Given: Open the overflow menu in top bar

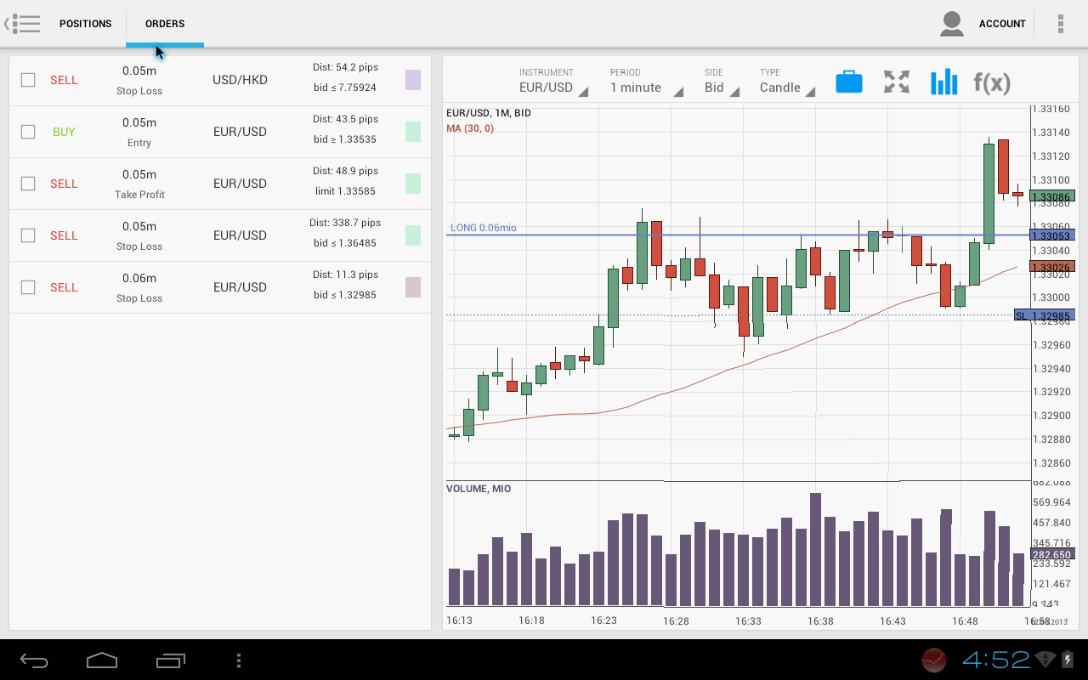Looking at the screenshot, I should tap(1060, 24).
